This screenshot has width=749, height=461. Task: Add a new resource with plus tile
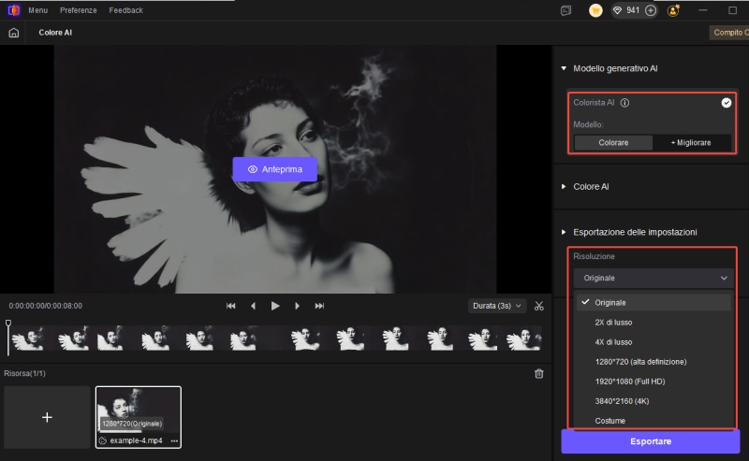point(47,417)
